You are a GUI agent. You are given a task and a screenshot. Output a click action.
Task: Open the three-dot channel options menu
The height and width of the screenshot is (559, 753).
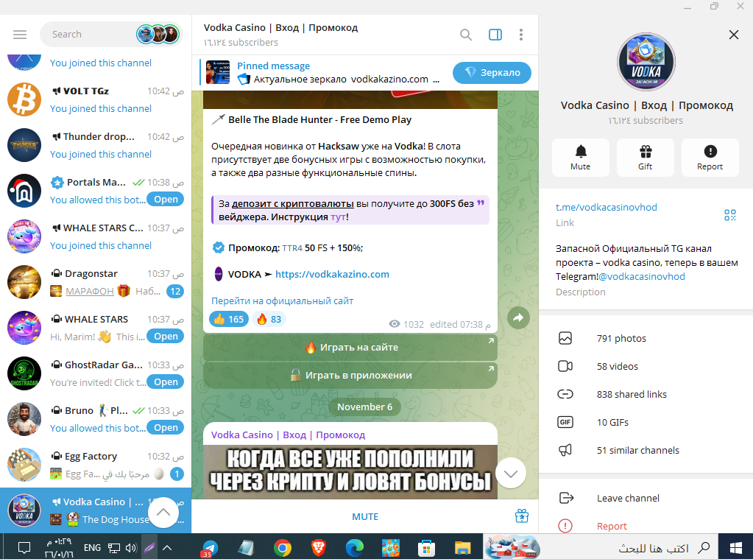tap(521, 35)
